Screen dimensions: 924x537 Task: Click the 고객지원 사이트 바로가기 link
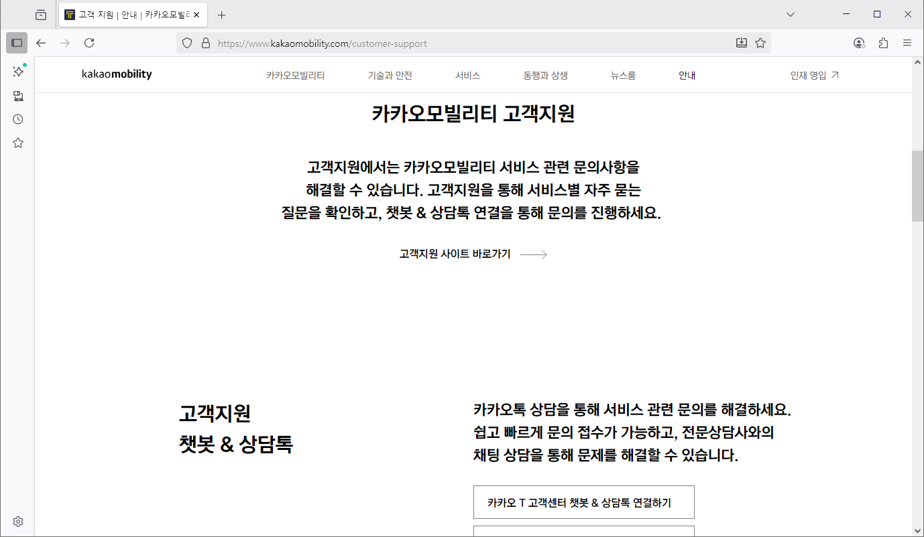point(454,254)
